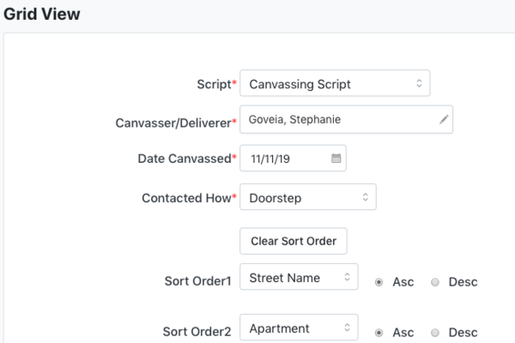Open the Canvassing Script dropdown
This screenshot has height=343, width=515.
pos(335,83)
